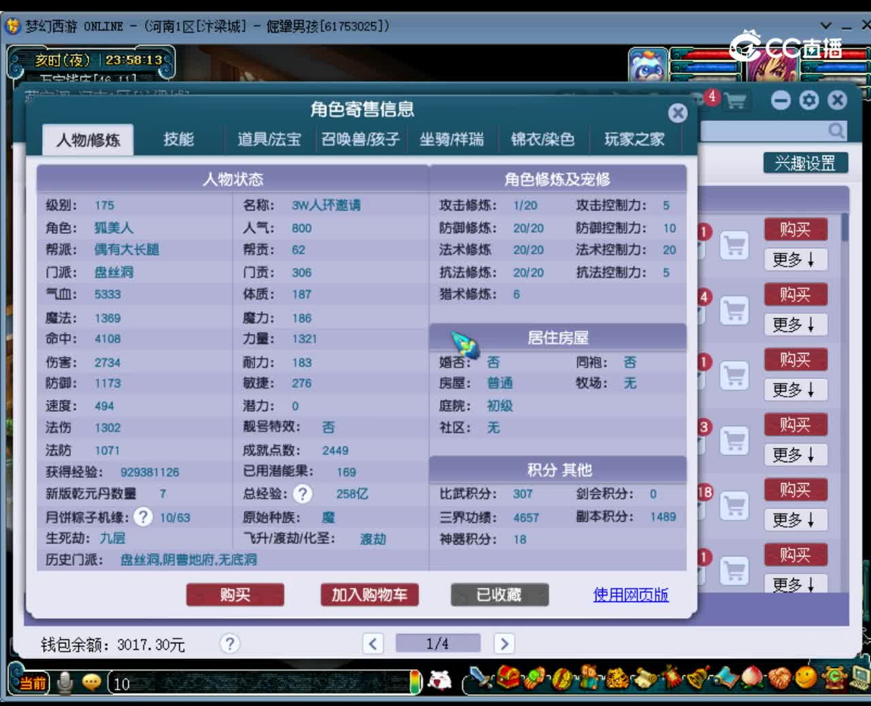
Task: Click the chat volume color meter bar
Action: click(414, 682)
